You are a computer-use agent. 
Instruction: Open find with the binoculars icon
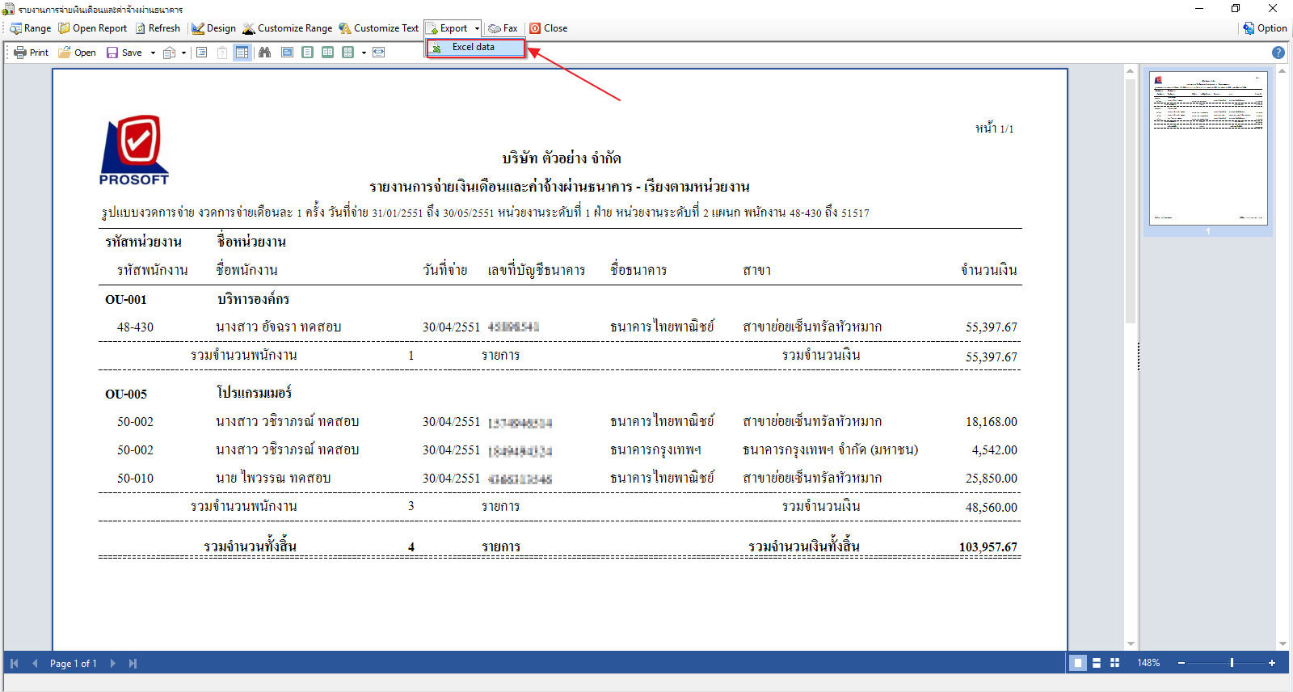coord(264,53)
